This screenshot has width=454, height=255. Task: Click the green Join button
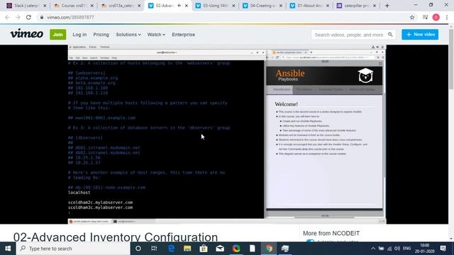coord(58,35)
